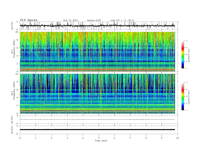This screenshot has height=155, width=200.
Task: Click the "Time (min)" axis title
Action: pyautogui.click(x=101, y=141)
